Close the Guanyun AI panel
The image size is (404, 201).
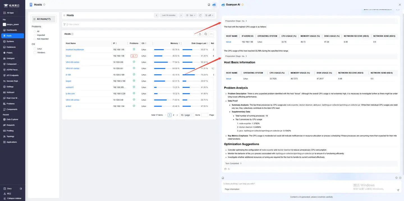coord(400,5)
